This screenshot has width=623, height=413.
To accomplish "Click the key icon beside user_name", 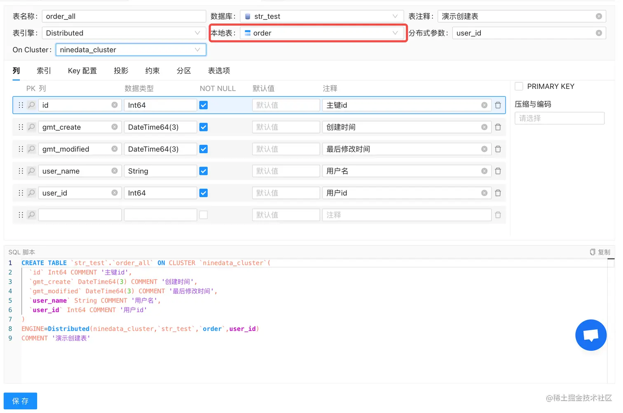I will 31,171.
